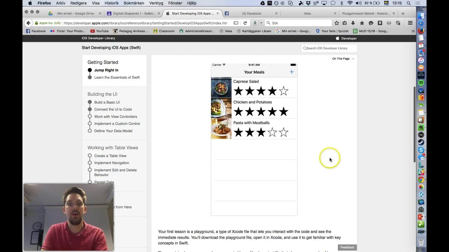Reload the page with the refresh icon
This screenshot has height=252, width=449.
tap(245, 23)
